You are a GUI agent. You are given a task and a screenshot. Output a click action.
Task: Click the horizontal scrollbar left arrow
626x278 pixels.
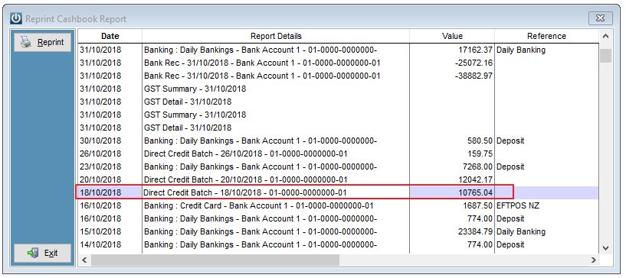[84, 260]
